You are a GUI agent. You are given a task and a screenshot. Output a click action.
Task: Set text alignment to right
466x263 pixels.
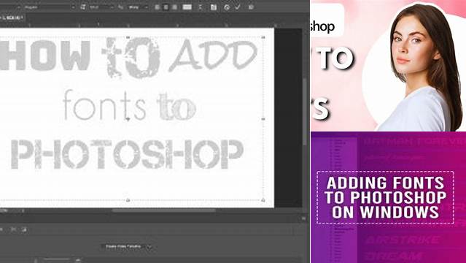[x=174, y=7]
